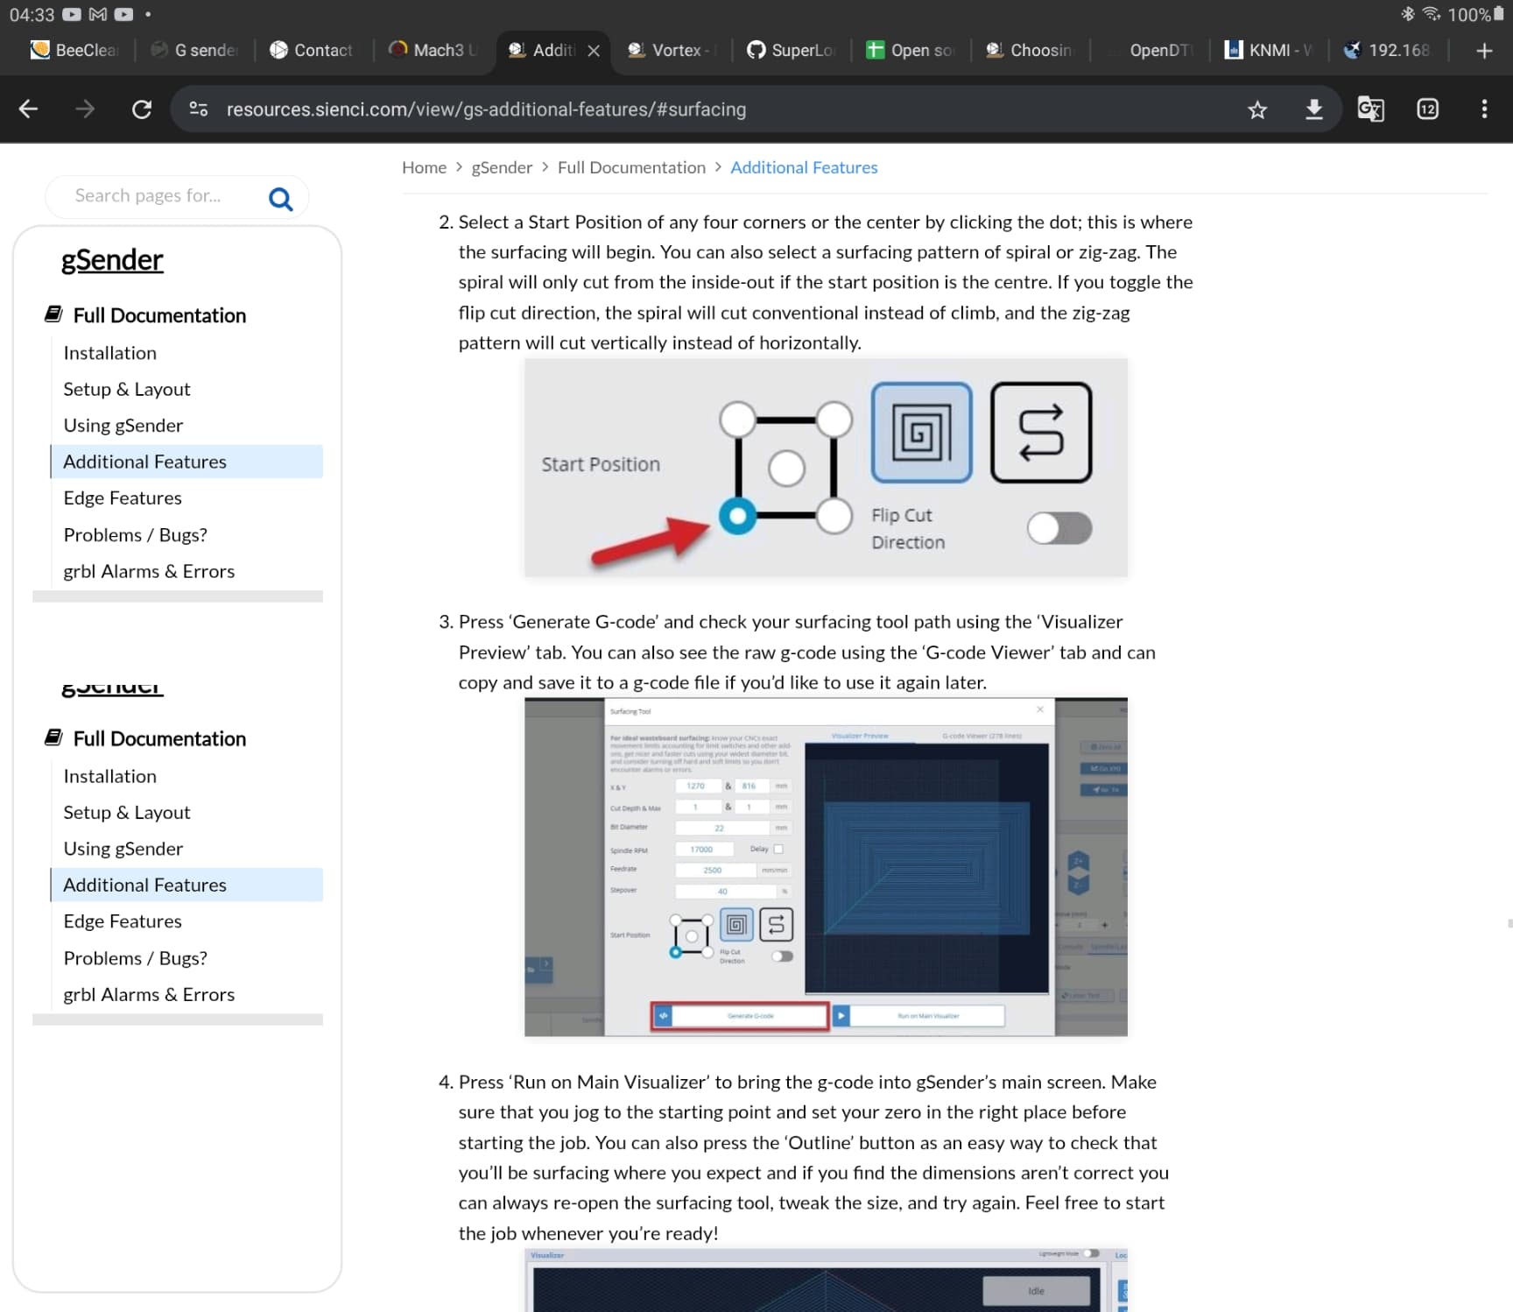The width and height of the screenshot is (1513, 1312).
Task: Add a new tab with the plus icon
Action: coord(1484,51)
